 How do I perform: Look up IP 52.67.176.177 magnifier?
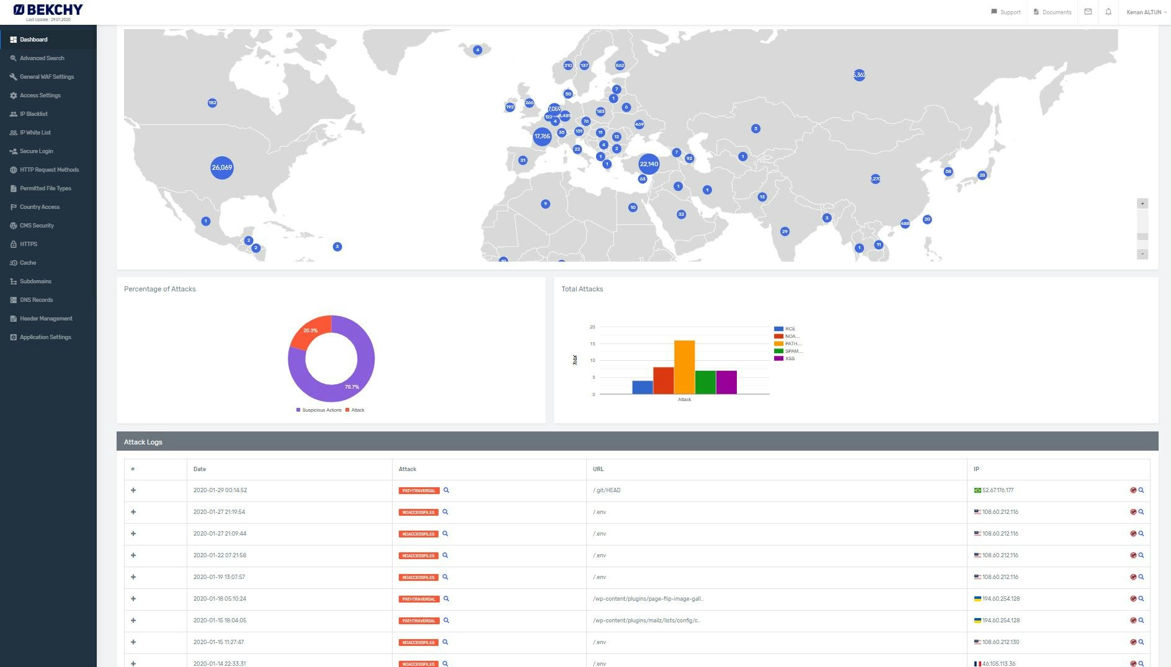(x=1141, y=490)
